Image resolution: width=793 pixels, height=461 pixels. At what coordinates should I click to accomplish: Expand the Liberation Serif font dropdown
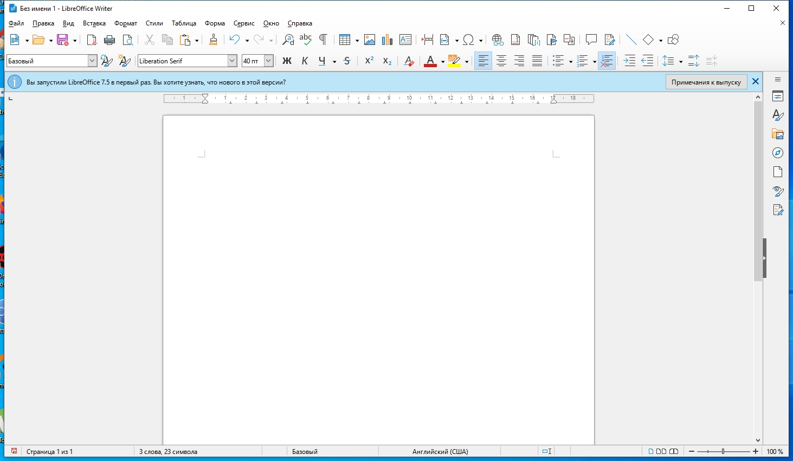coord(232,61)
